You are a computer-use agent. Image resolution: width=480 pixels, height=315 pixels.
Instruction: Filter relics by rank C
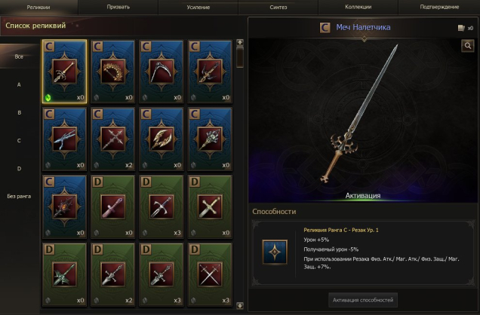coord(19,140)
